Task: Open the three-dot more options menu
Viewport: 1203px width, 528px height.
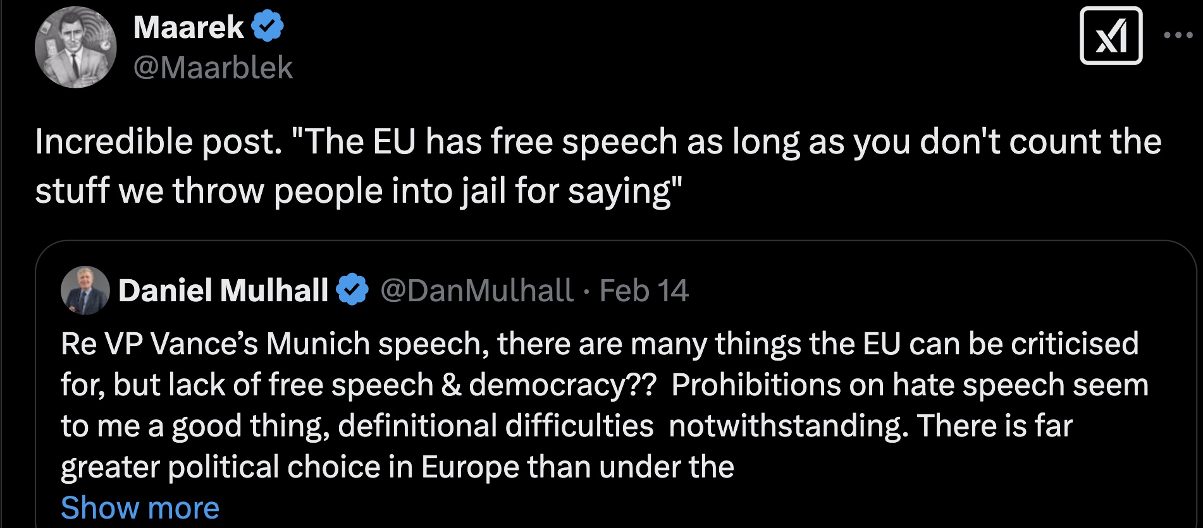Action: tap(1178, 36)
